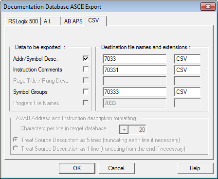Toggle Page Title / Rung Desc. checkbox
Screen dimensions: 218x179
[x=86, y=80]
